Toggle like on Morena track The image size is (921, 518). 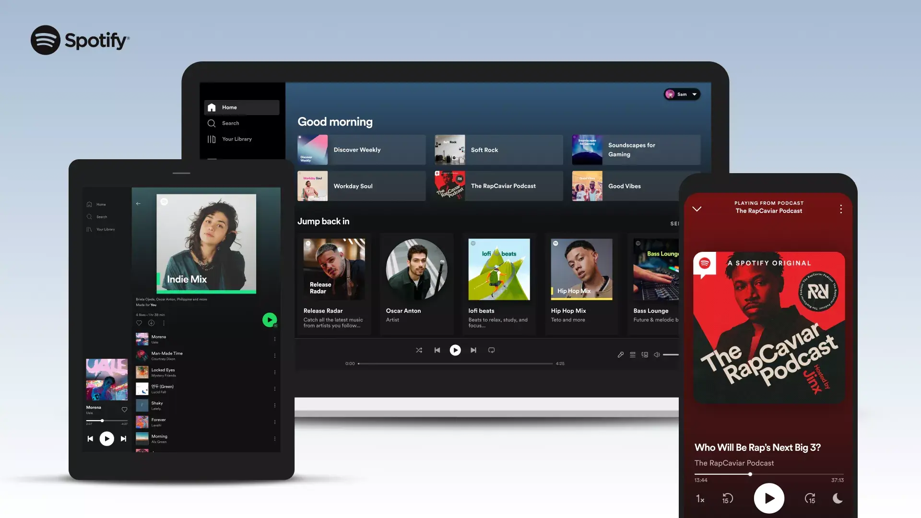click(124, 409)
